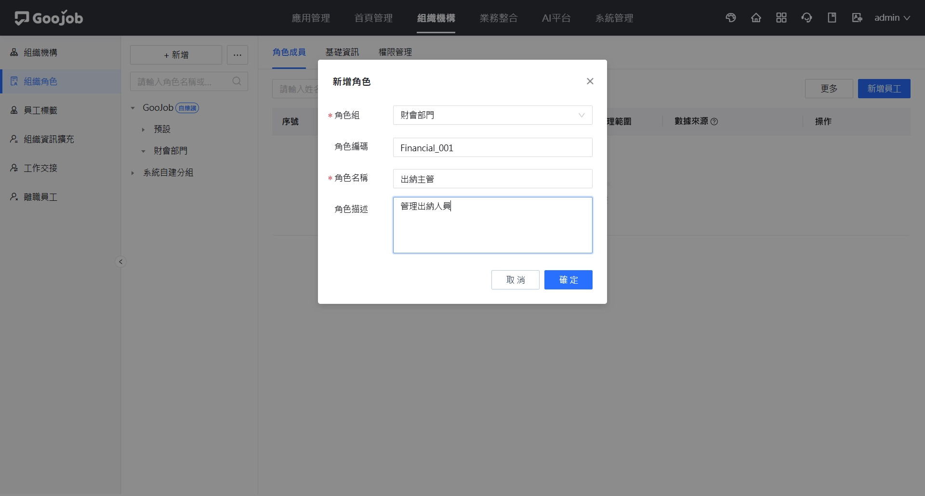Collapse the 財會部門 tree node
This screenshot has width=925, height=496.
pos(143,151)
